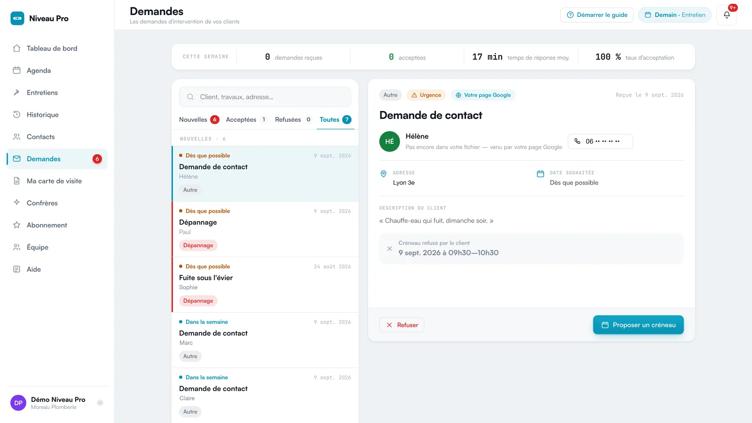Open Paul's Dépannage request
The image size is (752, 423).
265,229
